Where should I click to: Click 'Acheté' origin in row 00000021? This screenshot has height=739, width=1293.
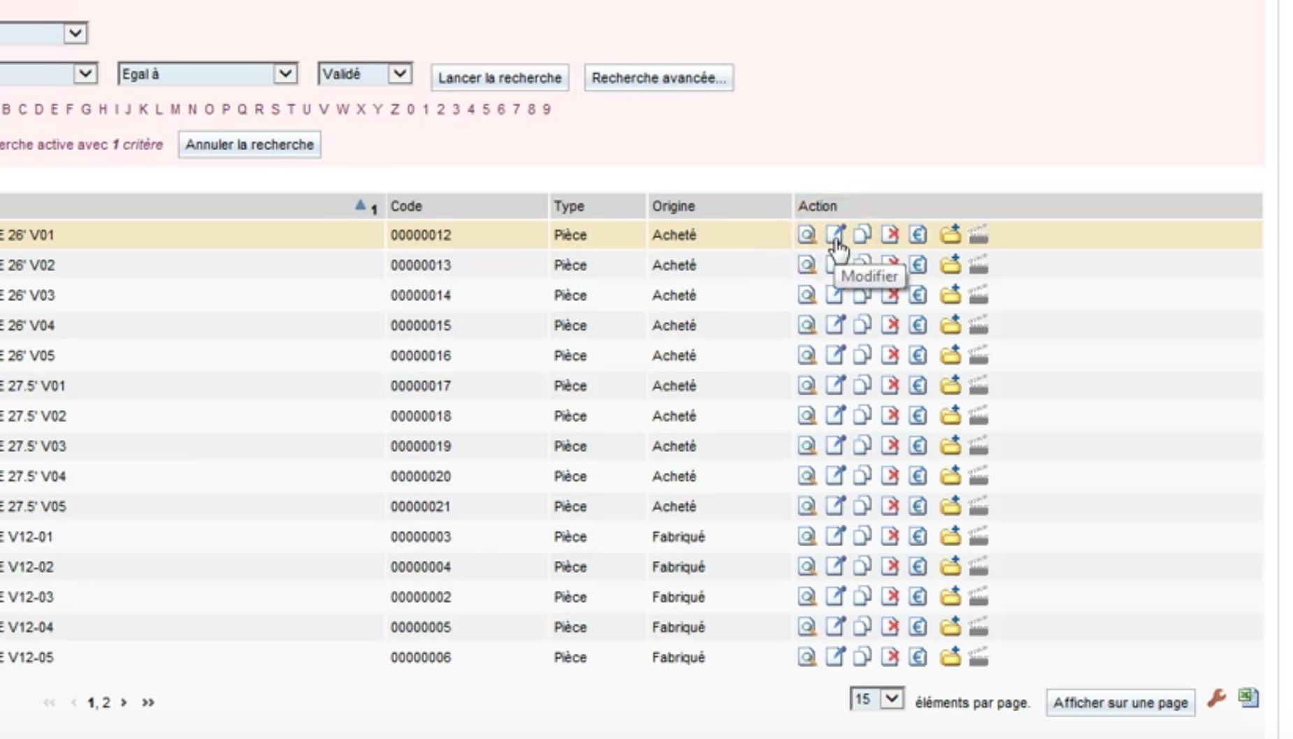tap(674, 506)
